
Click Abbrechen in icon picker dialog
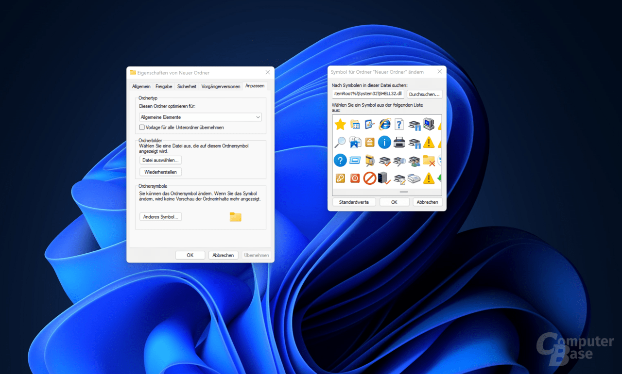(428, 202)
